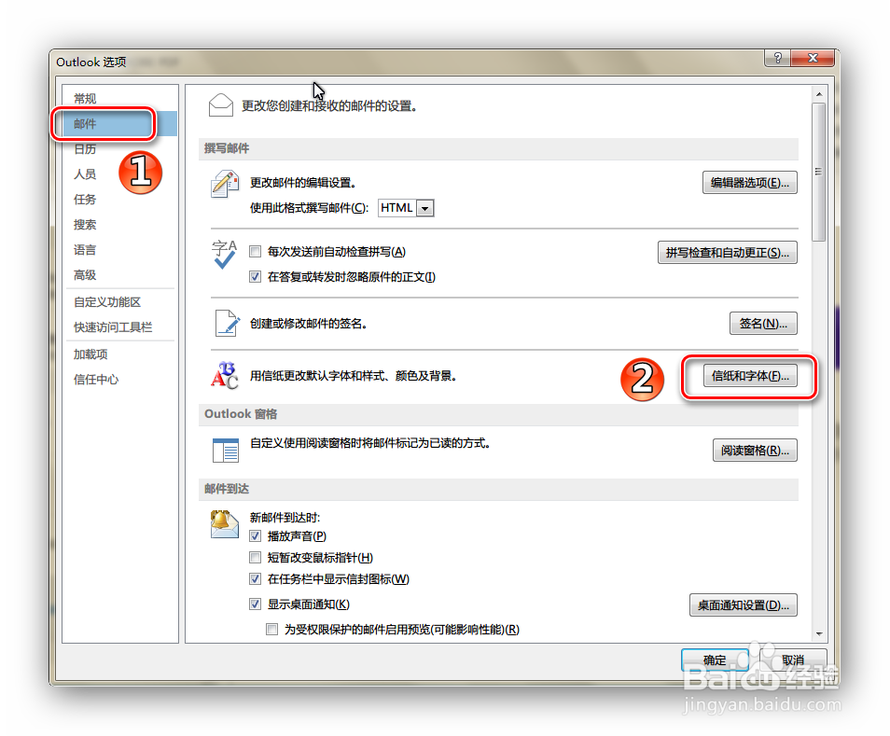Click the new mail bell notification icon
The height and width of the screenshot is (736, 890).
point(224,522)
